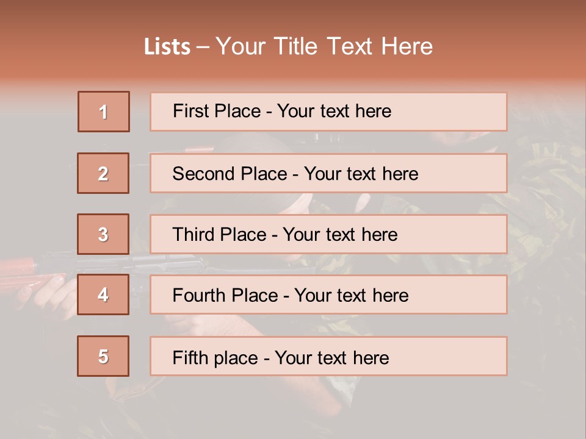Click the hand gripping rifle at left
The width and height of the screenshot is (586, 439).
pyautogui.click(x=52, y=291)
